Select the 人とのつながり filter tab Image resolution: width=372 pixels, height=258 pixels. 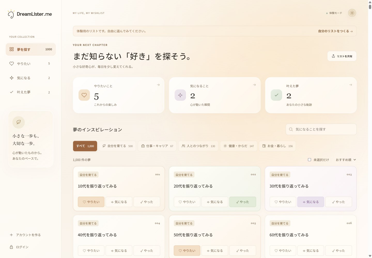pos(198,146)
